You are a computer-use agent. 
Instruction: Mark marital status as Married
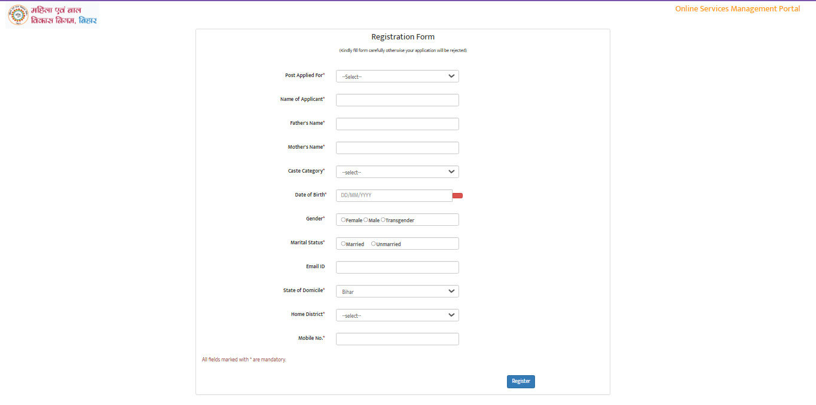343,244
